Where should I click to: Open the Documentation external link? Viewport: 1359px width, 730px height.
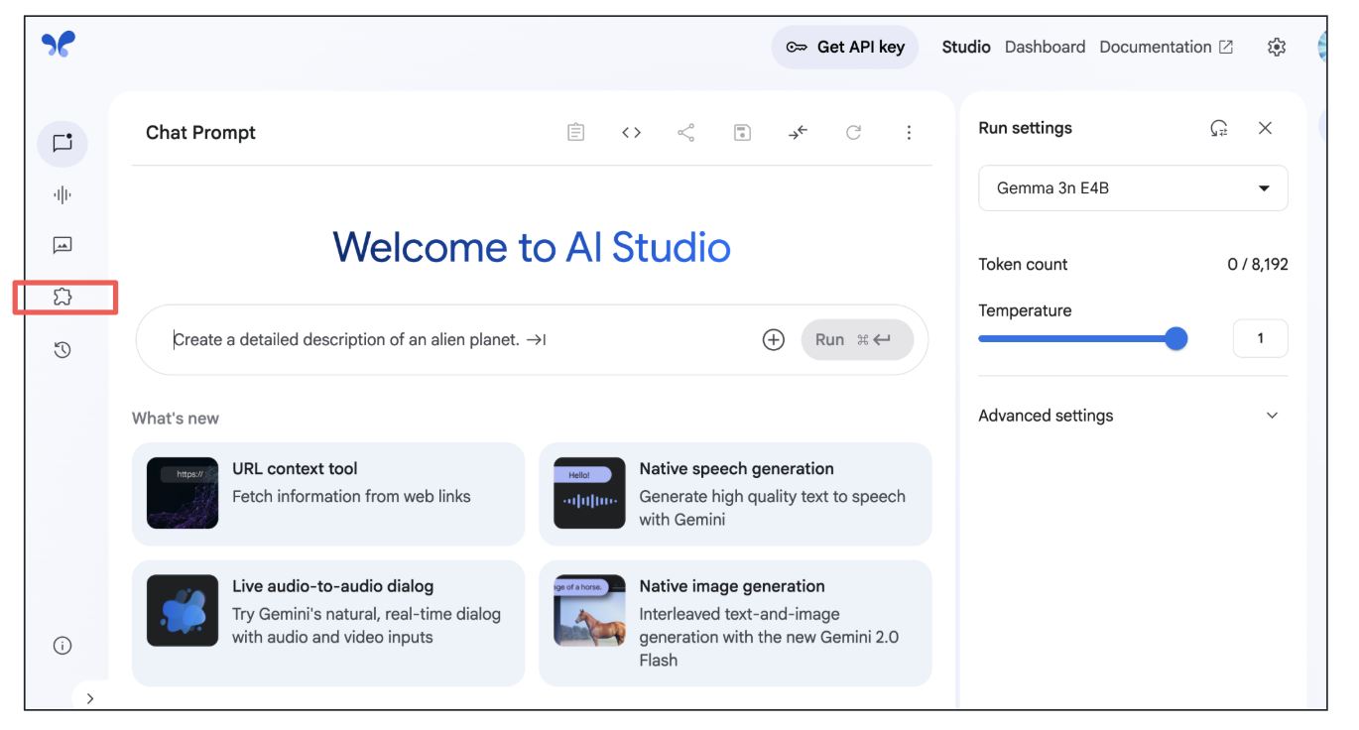(1167, 47)
